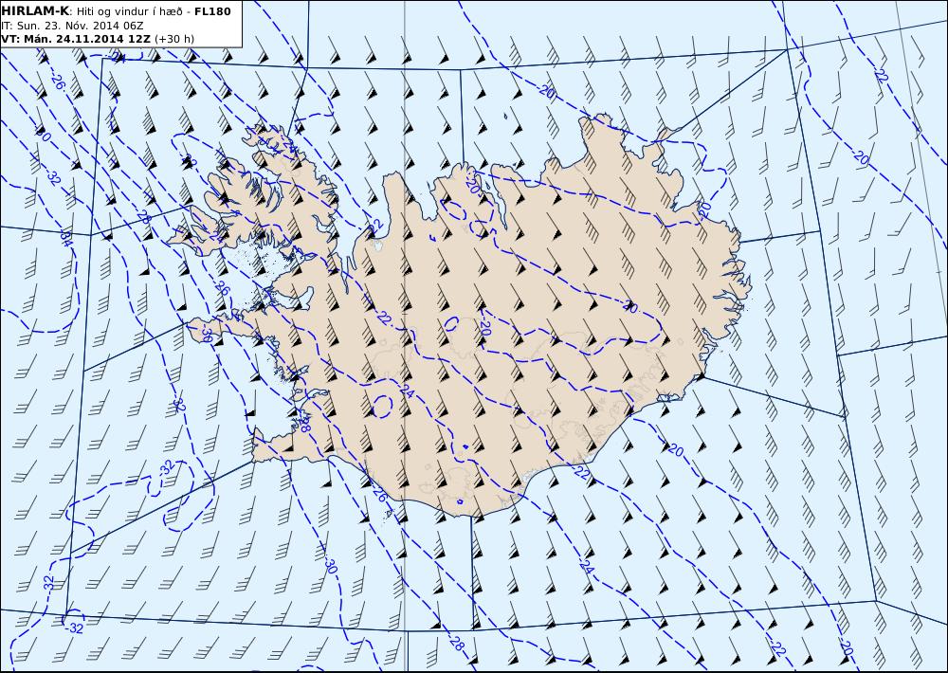Click the 28 contour label at the bottom edge
Screen dimensions: 948x673
(458, 644)
